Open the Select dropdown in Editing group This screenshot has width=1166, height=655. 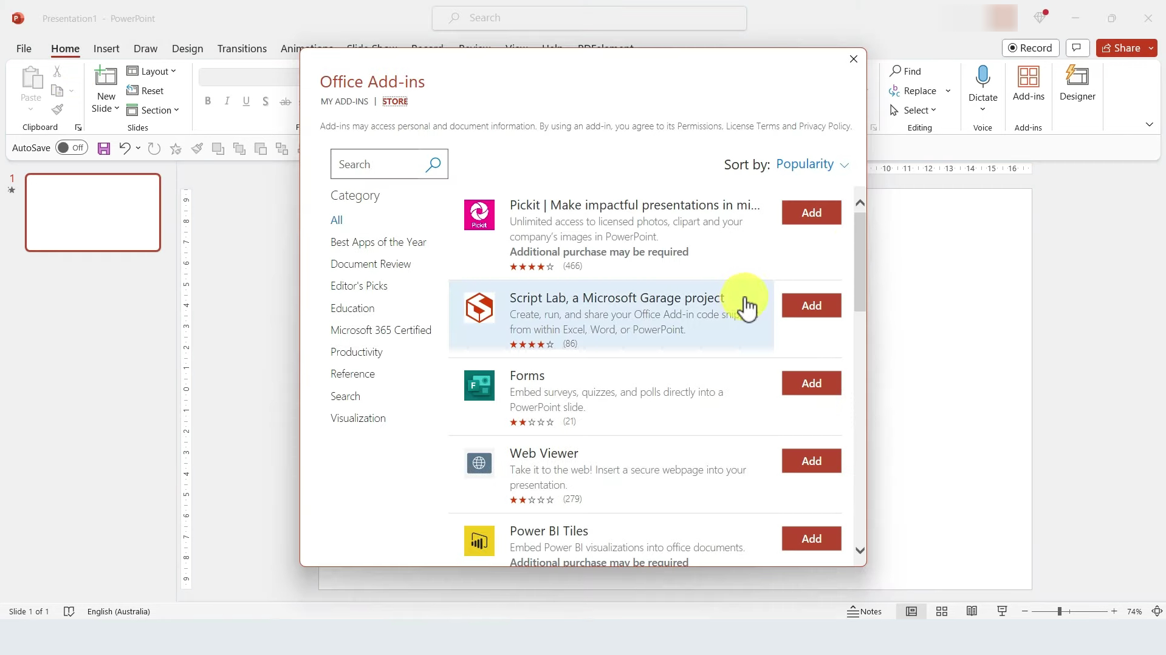coord(913,110)
